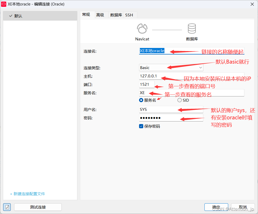Click the 取消 button

[243, 207]
